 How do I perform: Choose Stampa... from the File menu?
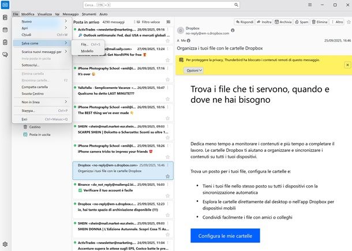click(42, 110)
